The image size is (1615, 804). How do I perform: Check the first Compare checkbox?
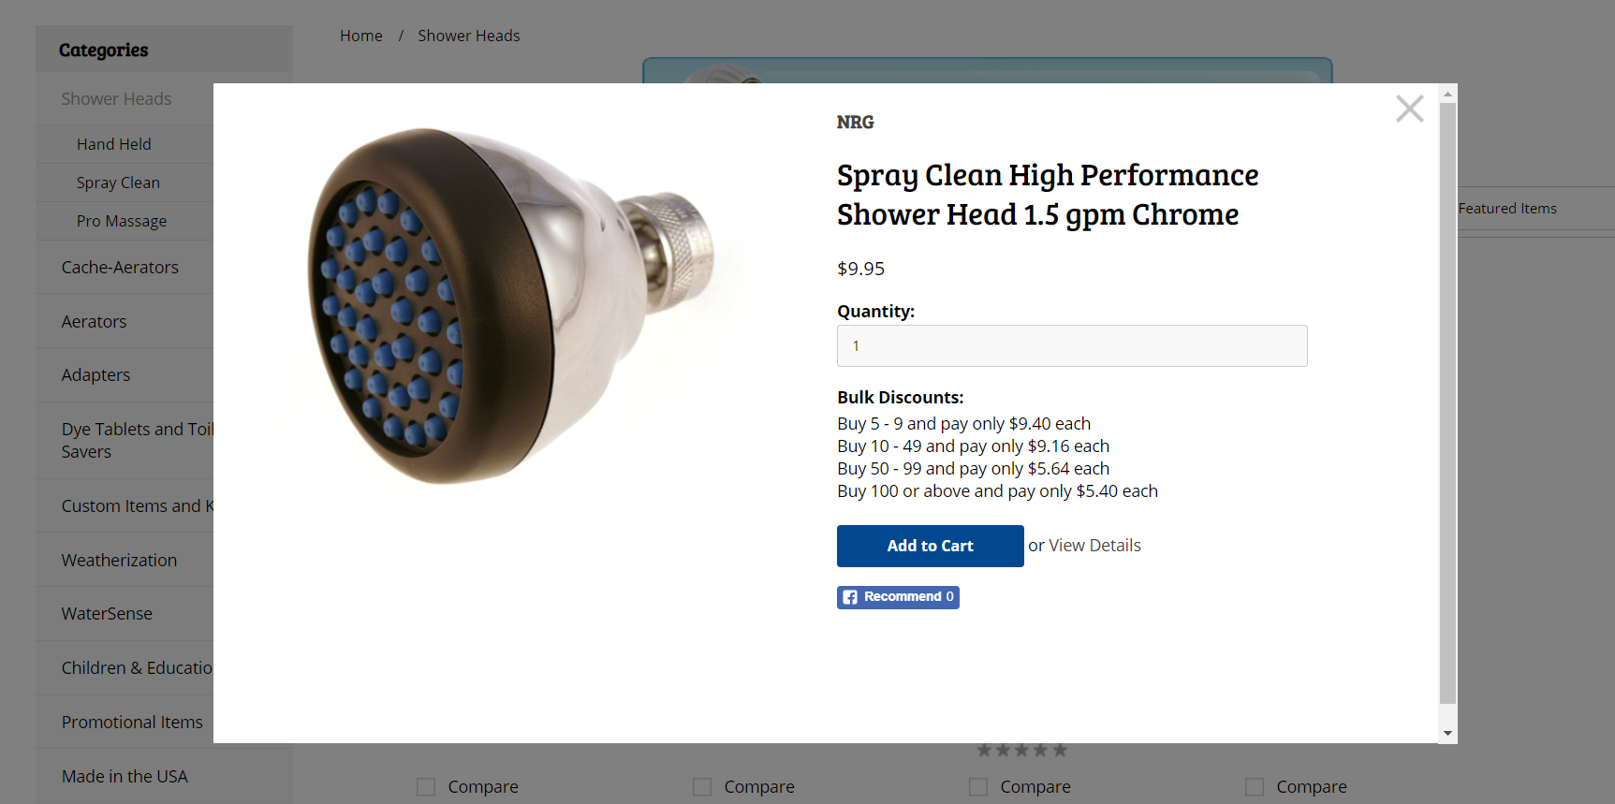(426, 787)
